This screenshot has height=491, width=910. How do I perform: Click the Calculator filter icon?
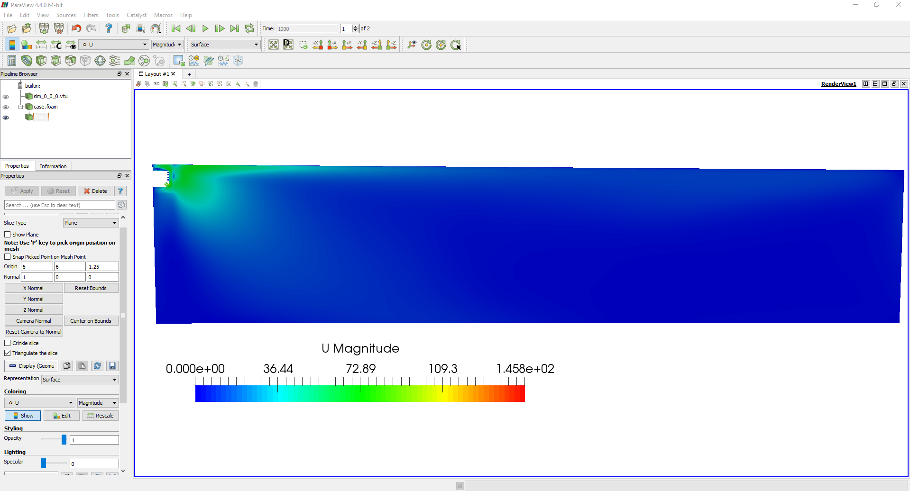coord(12,61)
